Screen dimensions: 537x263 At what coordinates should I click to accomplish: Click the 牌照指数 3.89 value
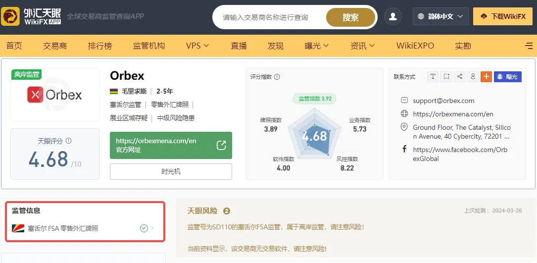click(271, 129)
